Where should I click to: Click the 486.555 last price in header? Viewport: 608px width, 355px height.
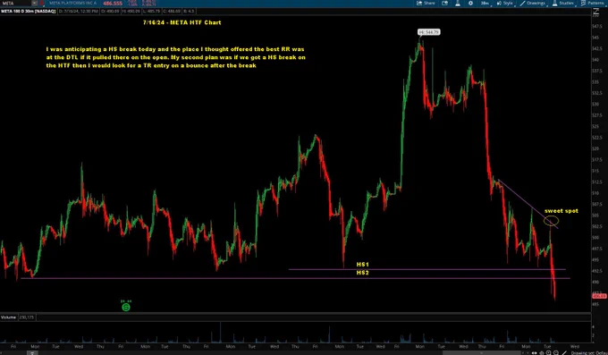tap(113, 3)
